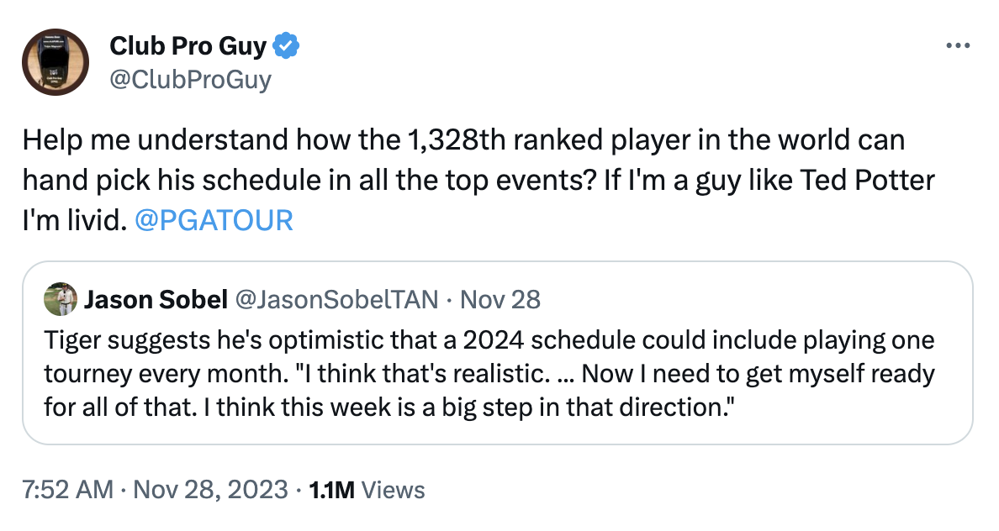Visit the @ClubProGuy handle link

click(x=191, y=80)
